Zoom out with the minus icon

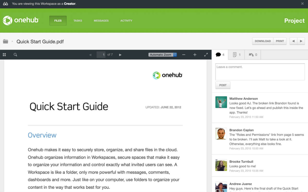point(184,55)
